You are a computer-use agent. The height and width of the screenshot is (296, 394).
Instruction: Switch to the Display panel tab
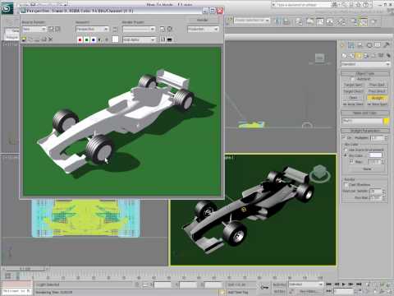[378, 45]
